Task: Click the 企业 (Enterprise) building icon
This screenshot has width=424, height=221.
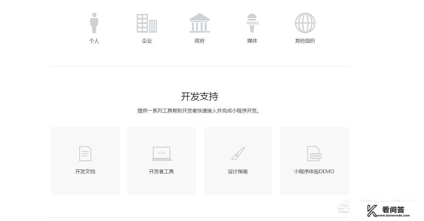Action: pos(147,22)
